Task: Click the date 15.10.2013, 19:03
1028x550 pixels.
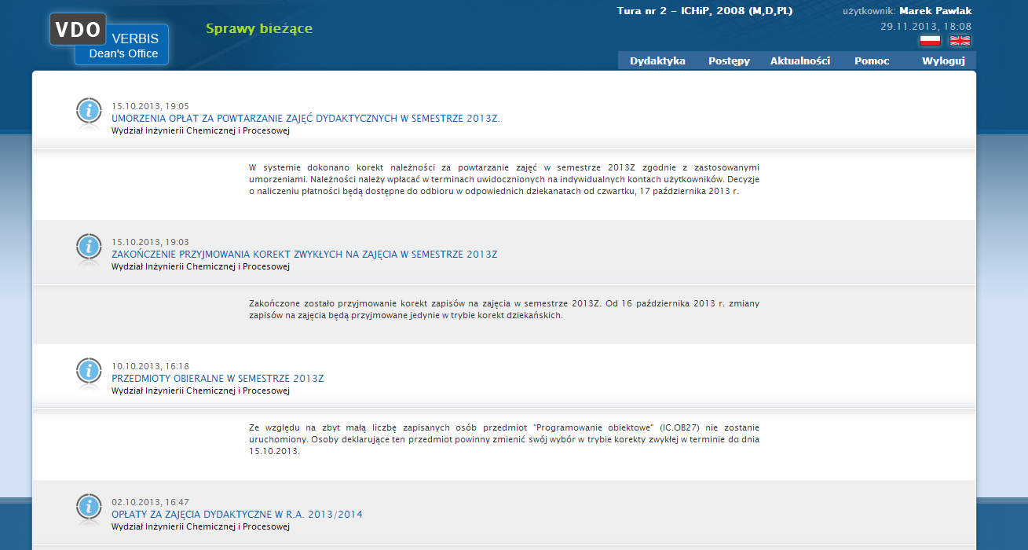Action: 150,242
